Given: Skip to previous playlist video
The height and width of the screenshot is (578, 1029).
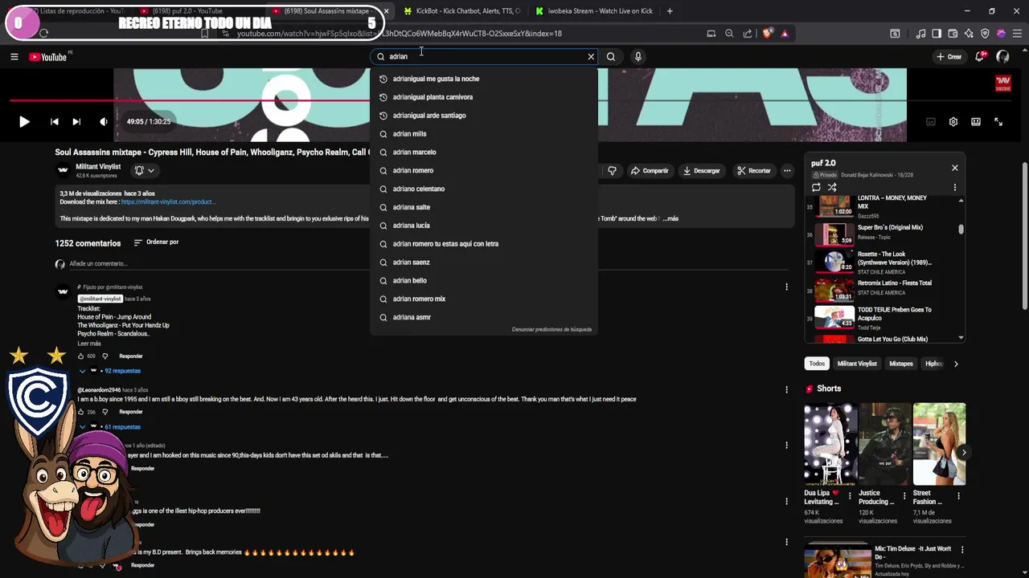Looking at the screenshot, I should (55, 122).
